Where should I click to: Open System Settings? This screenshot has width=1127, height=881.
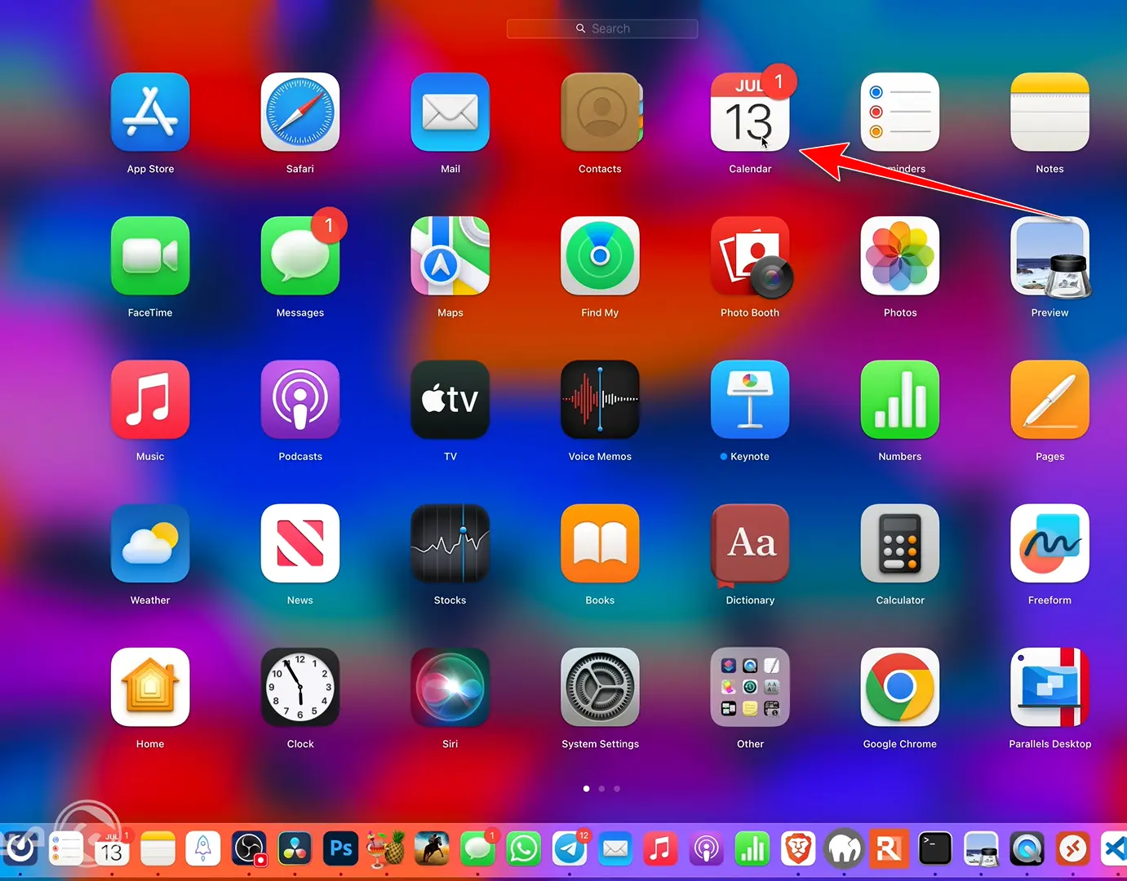click(x=600, y=686)
